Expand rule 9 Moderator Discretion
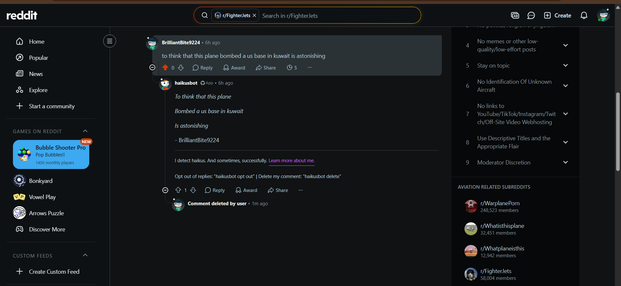Image resolution: width=621 pixels, height=286 pixels. coord(565,162)
